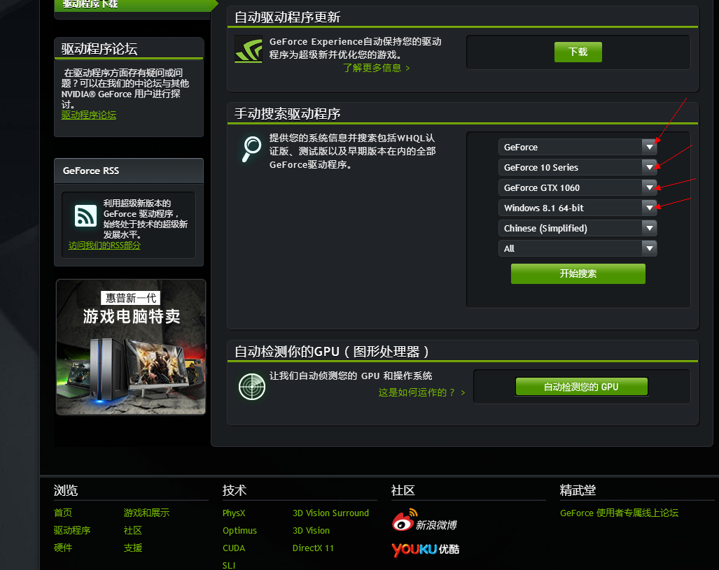Open the Optimus technology link
The height and width of the screenshot is (570, 719).
pos(239,531)
